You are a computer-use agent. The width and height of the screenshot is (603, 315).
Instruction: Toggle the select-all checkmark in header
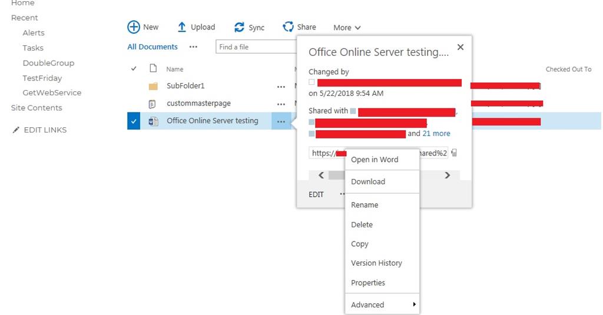click(x=134, y=69)
